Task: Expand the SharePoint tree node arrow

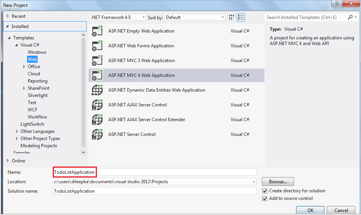Action: [x=24, y=88]
